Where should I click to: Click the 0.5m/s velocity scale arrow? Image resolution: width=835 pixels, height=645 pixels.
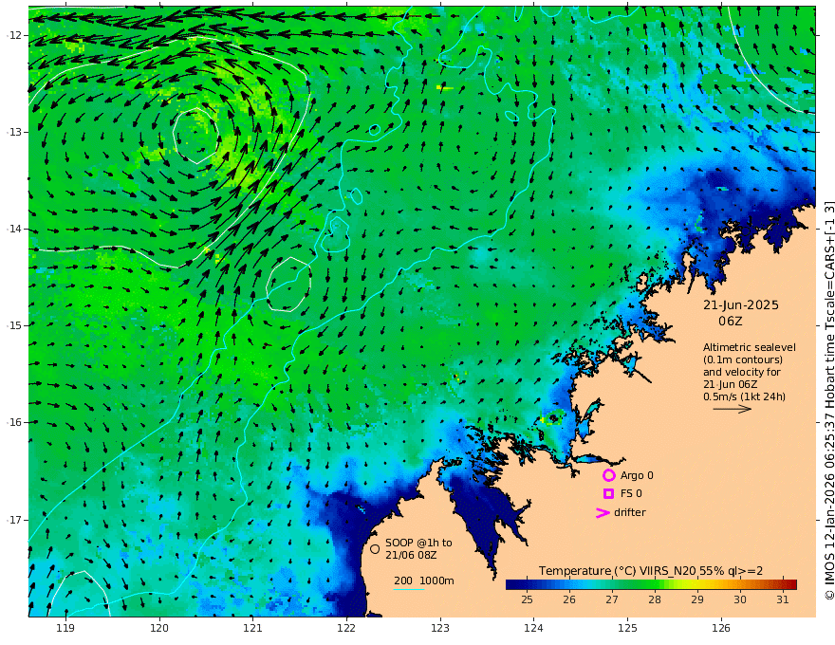point(733,409)
